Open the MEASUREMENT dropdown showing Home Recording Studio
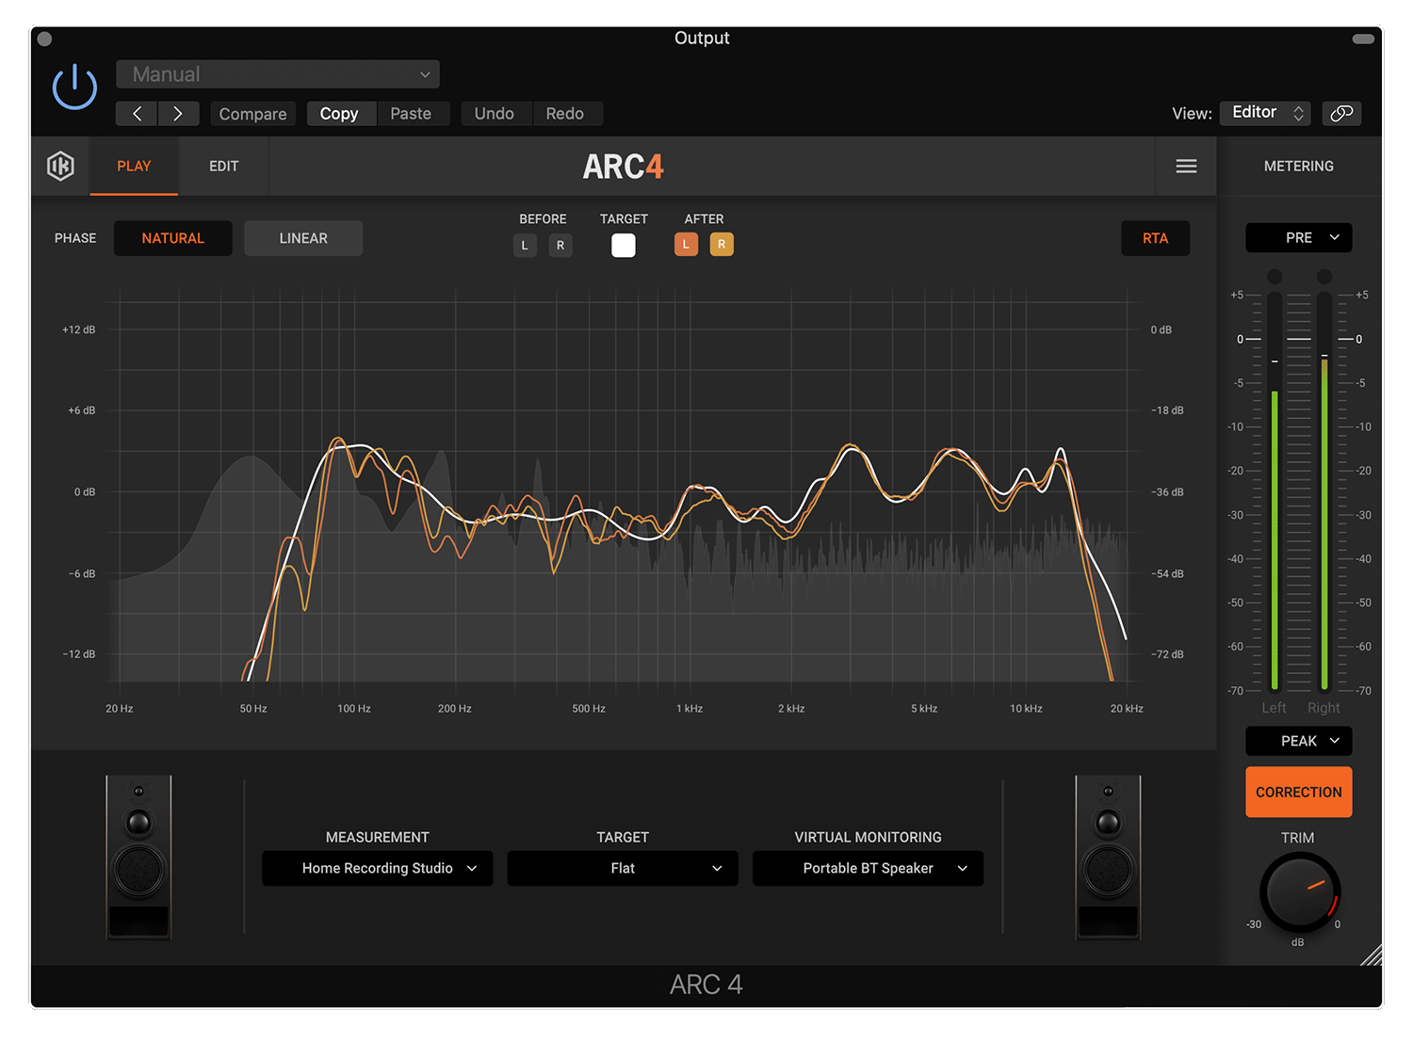The width and height of the screenshot is (1413, 1043). [377, 868]
